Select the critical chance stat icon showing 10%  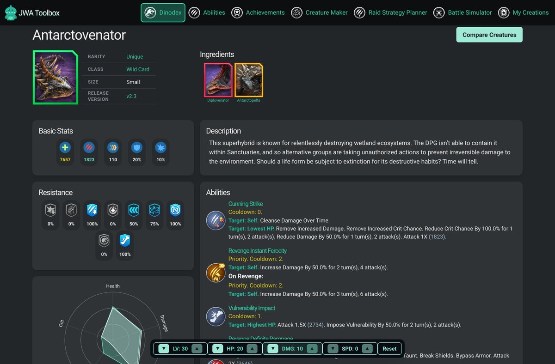[x=160, y=148]
